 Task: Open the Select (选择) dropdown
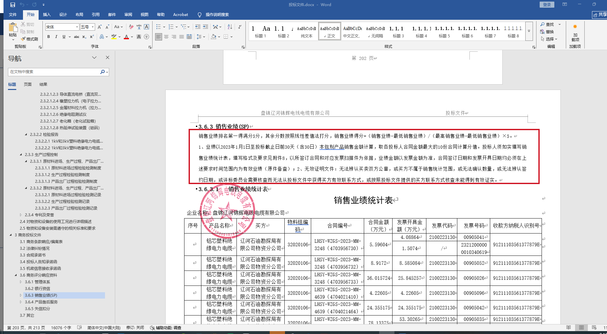[549, 39]
